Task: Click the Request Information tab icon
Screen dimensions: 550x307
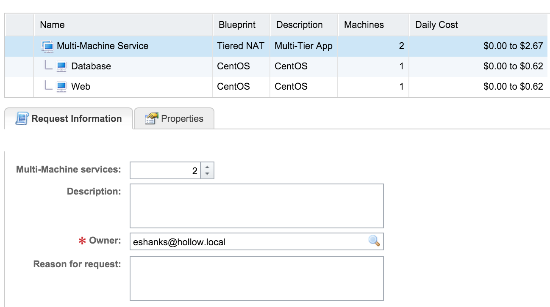Action: (x=22, y=119)
